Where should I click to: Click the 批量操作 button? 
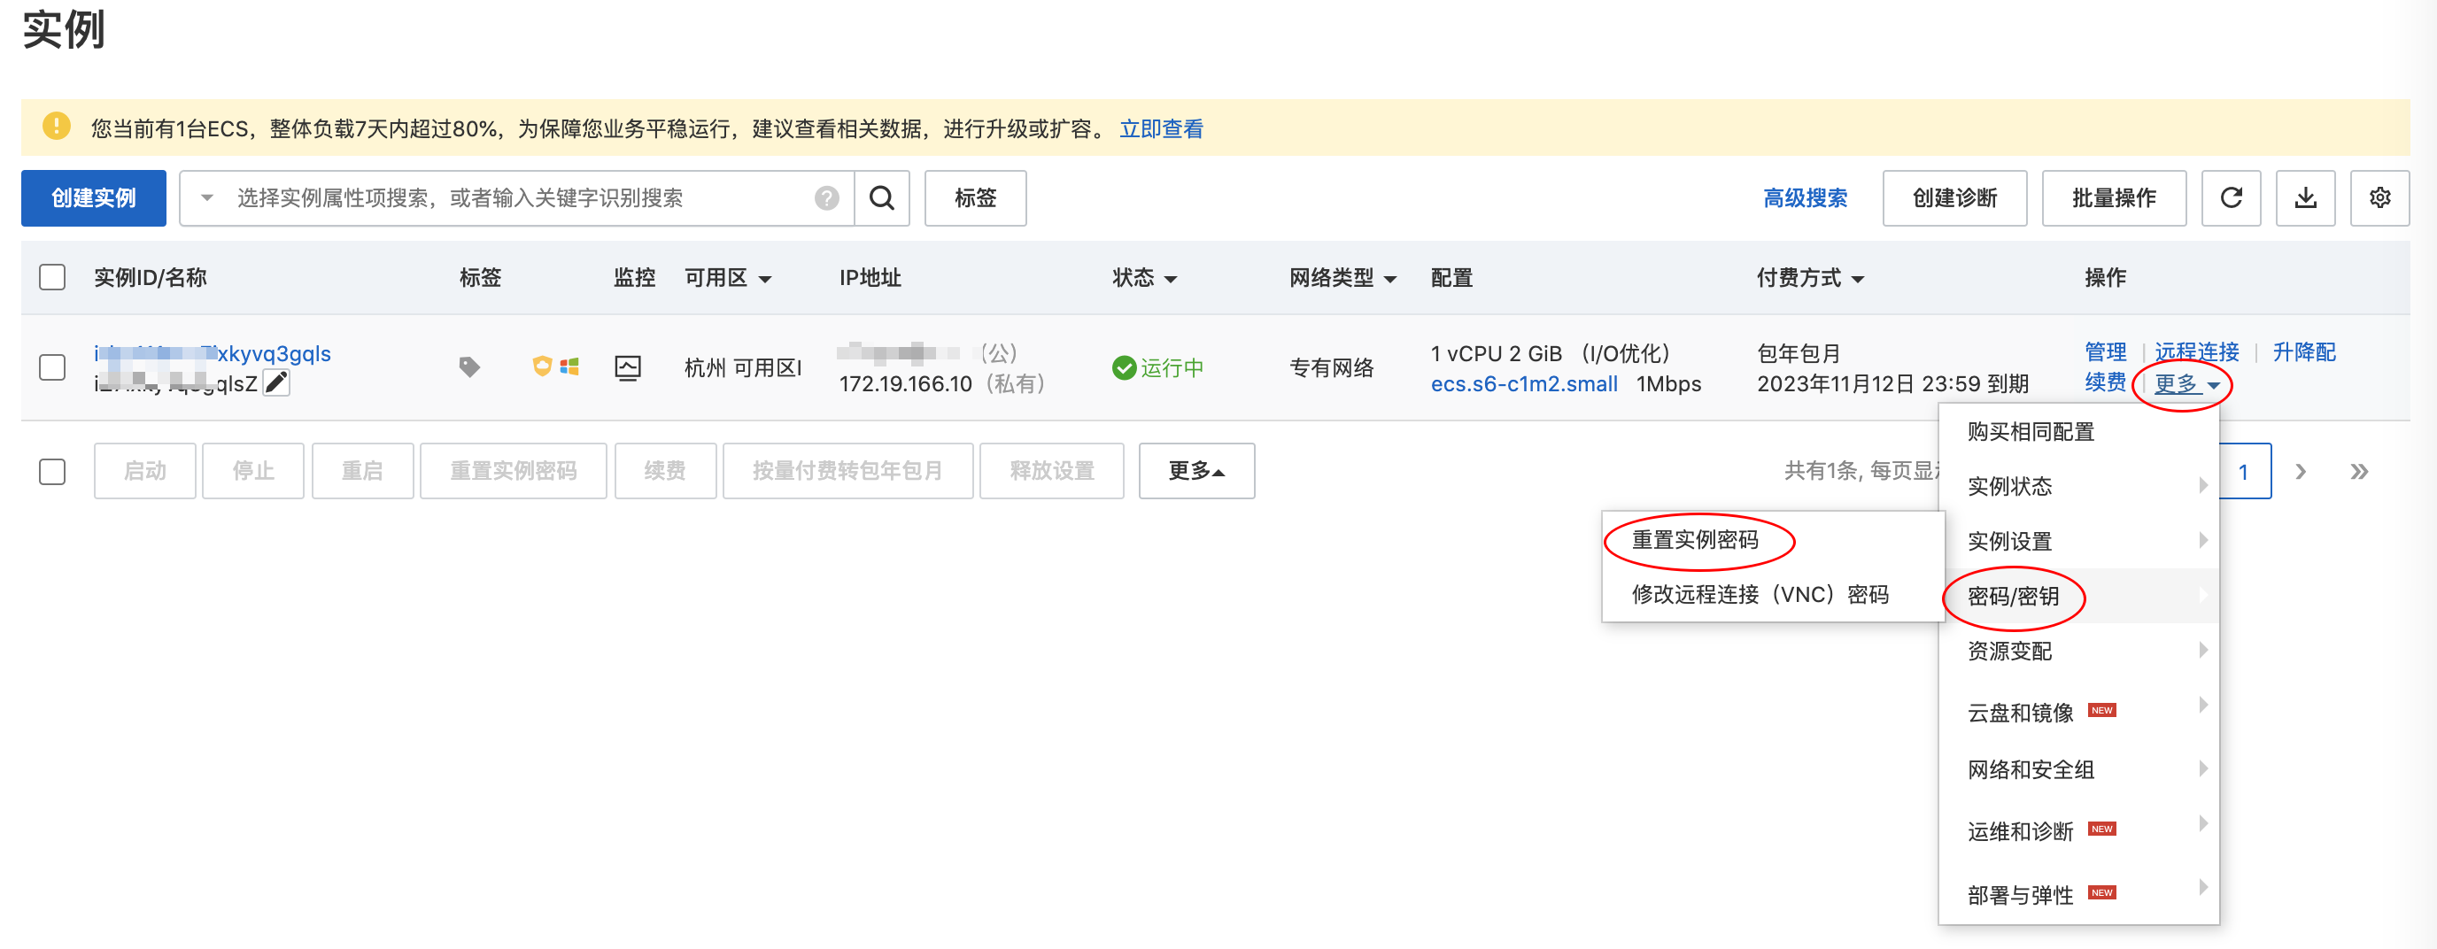(2114, 197)
